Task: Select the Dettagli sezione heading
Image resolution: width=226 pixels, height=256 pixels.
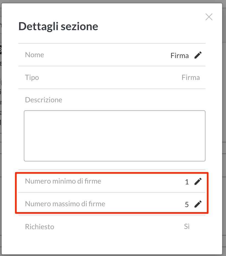Action: coord(58,26)
